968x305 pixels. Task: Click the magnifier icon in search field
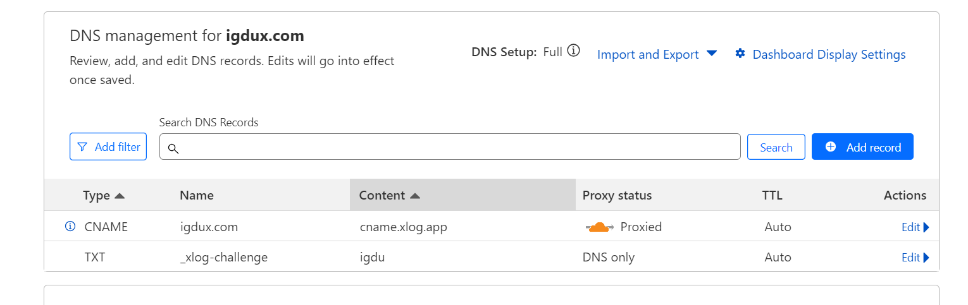(x=173, y=148)
